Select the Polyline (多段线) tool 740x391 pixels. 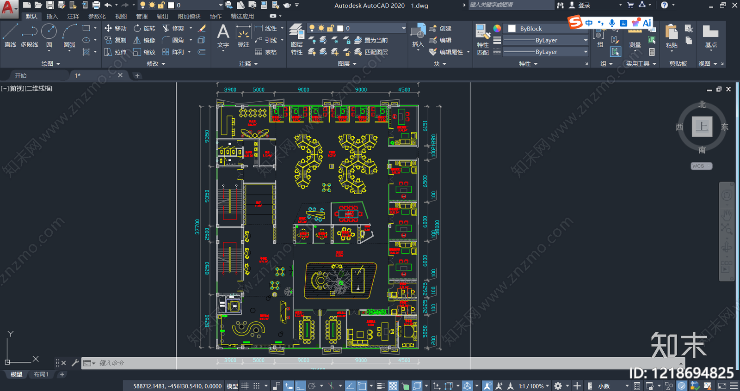coord(30,36)
